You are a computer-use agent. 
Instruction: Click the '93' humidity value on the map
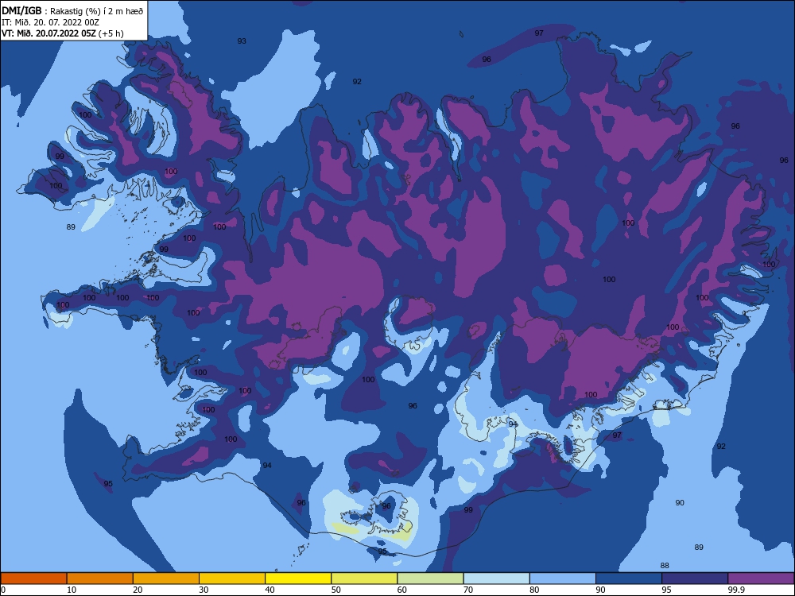click(242, 41)
